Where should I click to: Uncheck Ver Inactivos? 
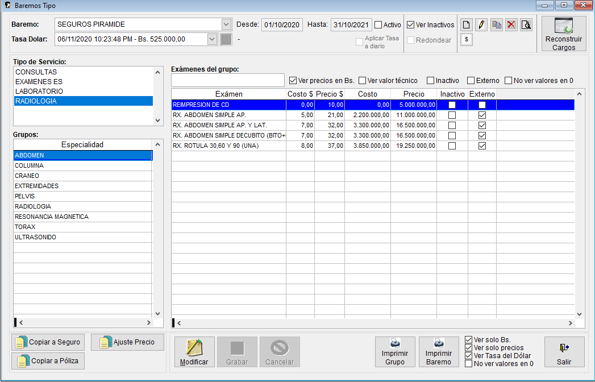tap(410, 24)
